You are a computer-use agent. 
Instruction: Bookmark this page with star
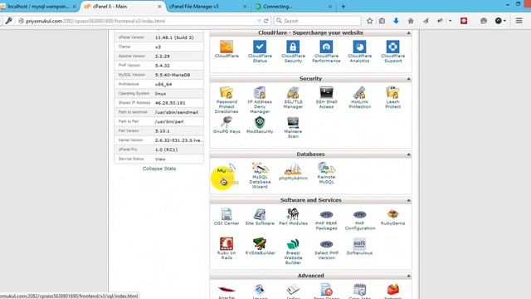click(x=369, y=21)
